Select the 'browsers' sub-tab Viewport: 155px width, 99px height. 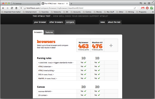38,32
